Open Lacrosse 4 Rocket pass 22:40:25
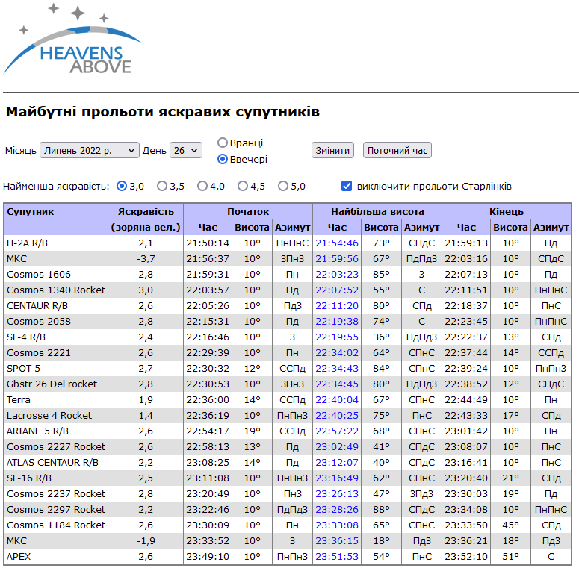The image size is (579, 577). (337, 415)
